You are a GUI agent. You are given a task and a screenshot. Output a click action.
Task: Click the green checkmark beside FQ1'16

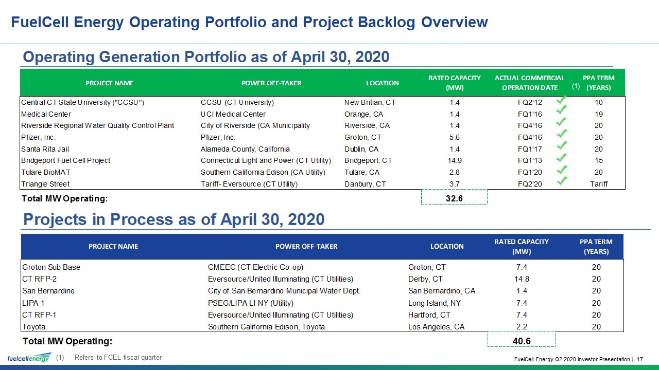click(x=563, y=110)
